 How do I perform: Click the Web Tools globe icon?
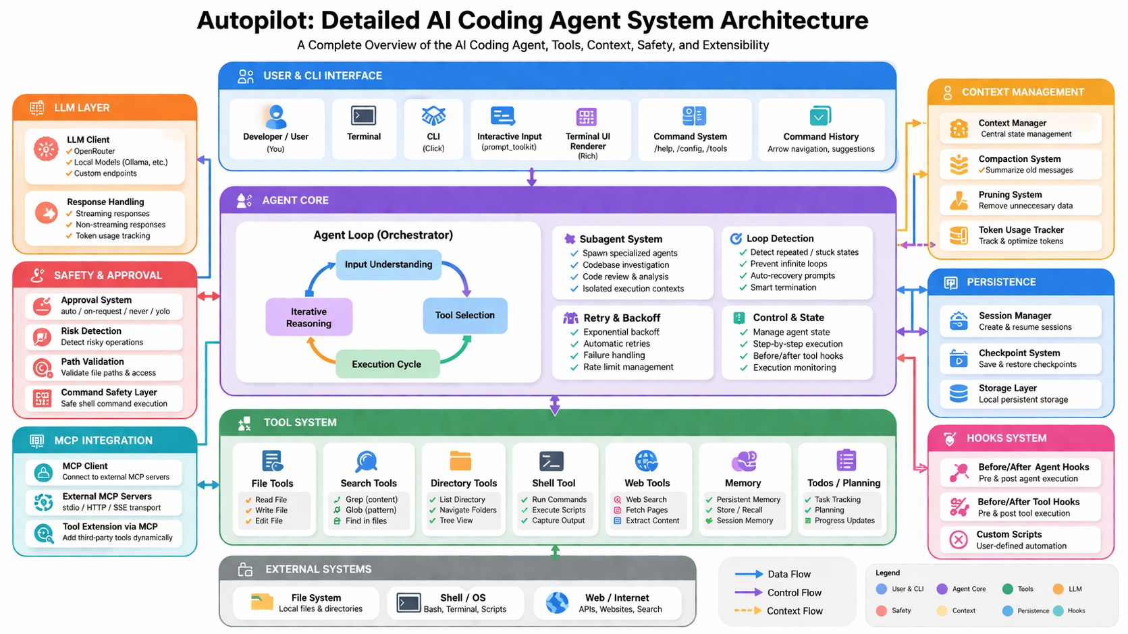(x=646, y=461)
